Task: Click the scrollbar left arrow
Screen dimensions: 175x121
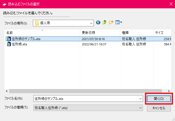Action: coord(7,91)
